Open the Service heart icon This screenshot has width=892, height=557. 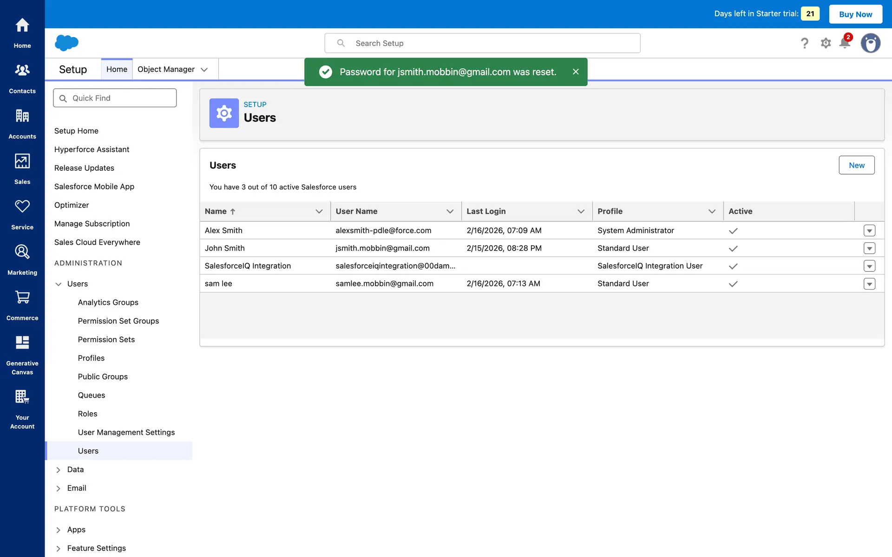(x=22, y=207)
